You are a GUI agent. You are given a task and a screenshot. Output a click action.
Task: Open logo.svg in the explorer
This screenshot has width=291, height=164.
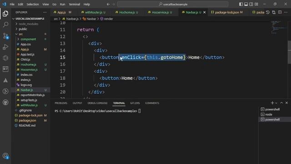[x=26, y=85]
